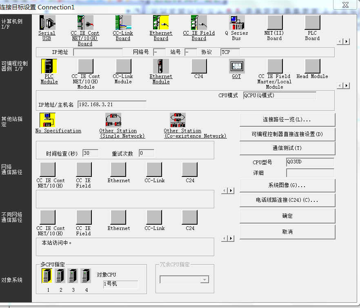Select the GOT interface icon
Screen dimensions: 360x308
236,66
